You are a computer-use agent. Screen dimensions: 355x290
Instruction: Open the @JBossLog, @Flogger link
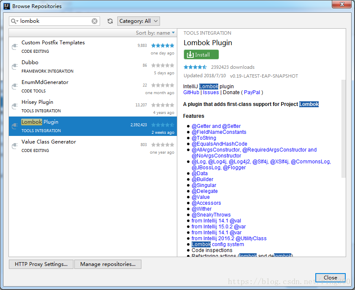[219, 168]
